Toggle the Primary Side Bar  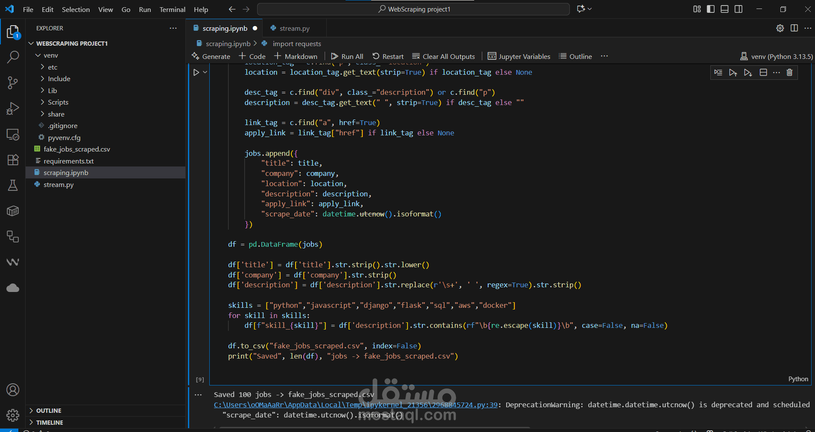point(711,9)
